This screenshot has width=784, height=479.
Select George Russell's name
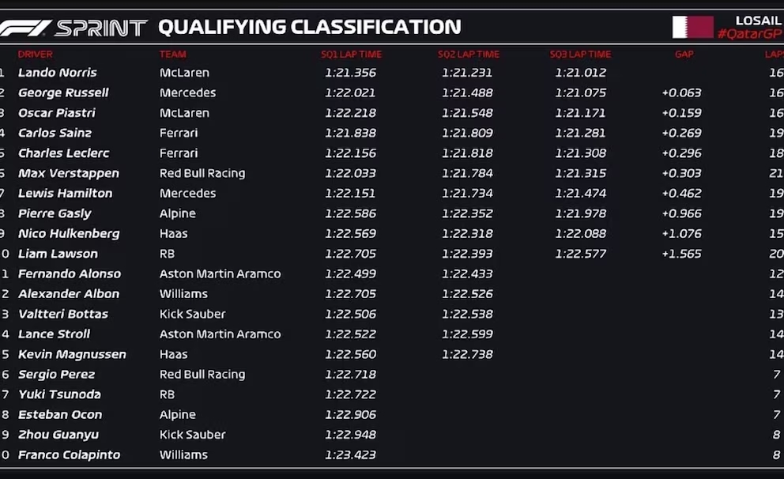coord(63,93)
